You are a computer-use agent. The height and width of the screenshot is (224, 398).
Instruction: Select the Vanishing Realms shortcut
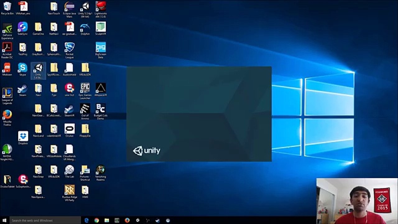100,173
